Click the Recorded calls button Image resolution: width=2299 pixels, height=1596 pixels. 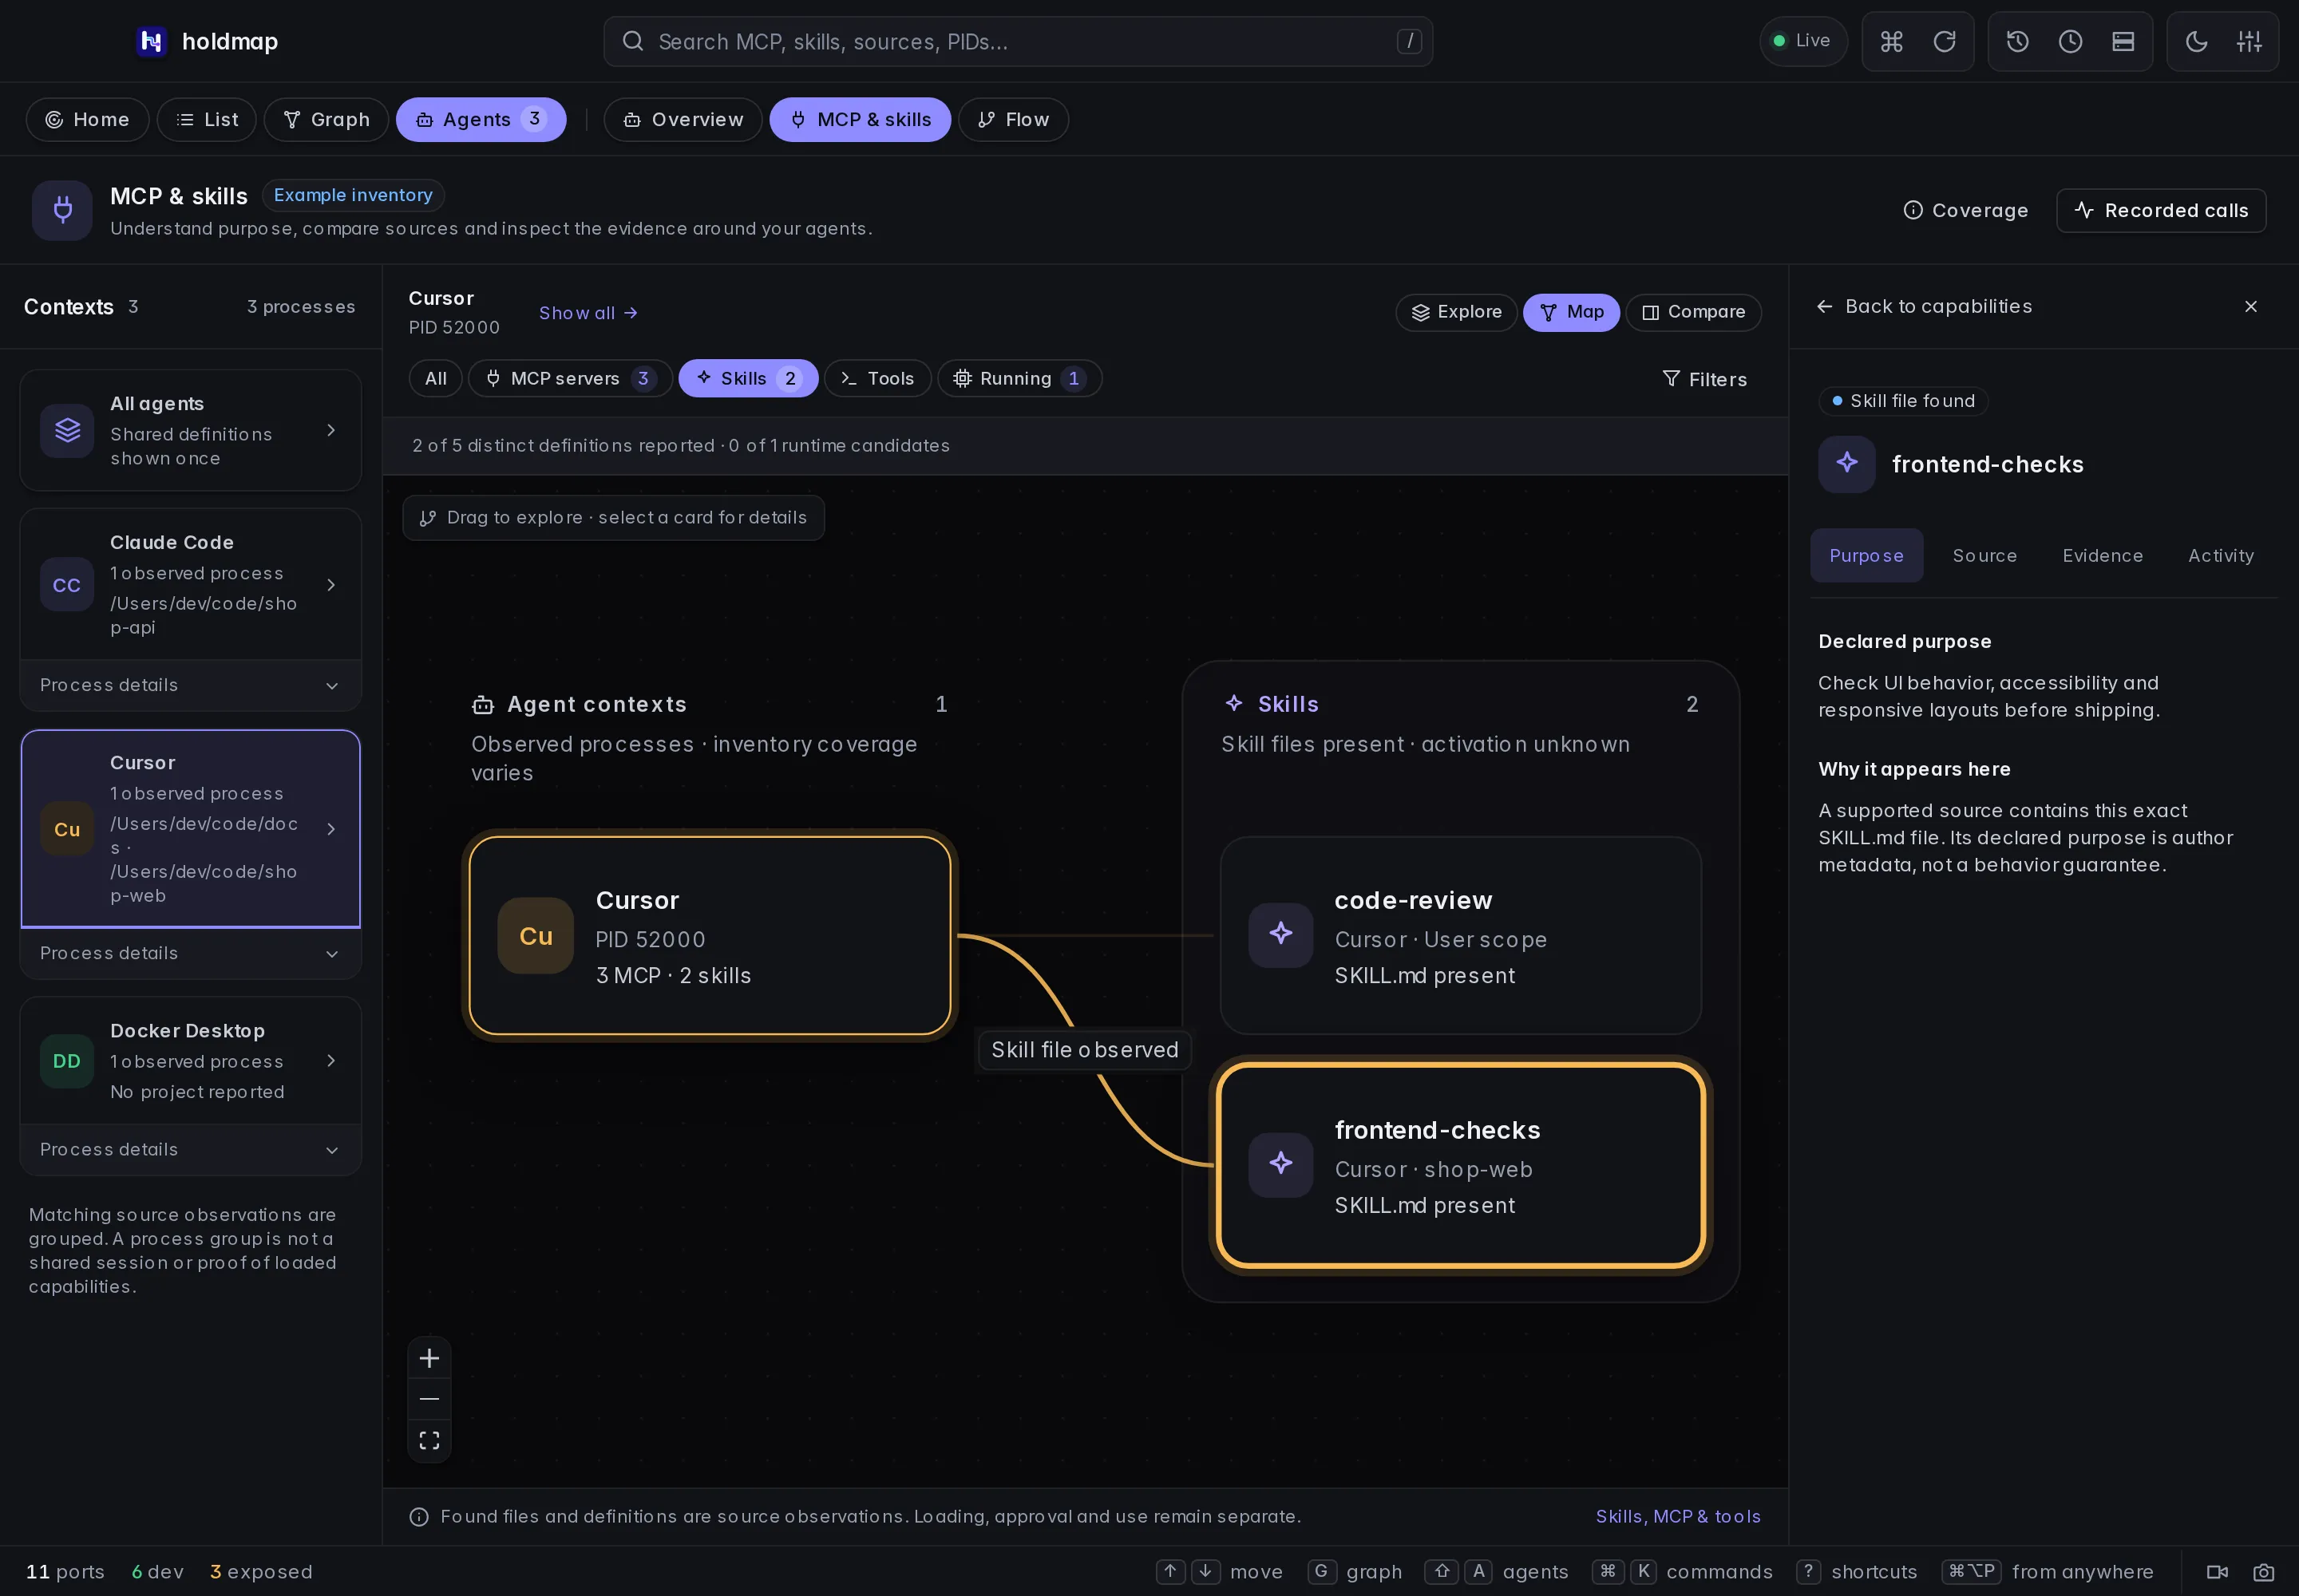coord(2161,210)
